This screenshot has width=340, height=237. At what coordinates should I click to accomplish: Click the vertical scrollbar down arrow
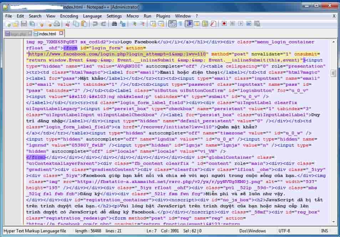(x=333, y=222)
